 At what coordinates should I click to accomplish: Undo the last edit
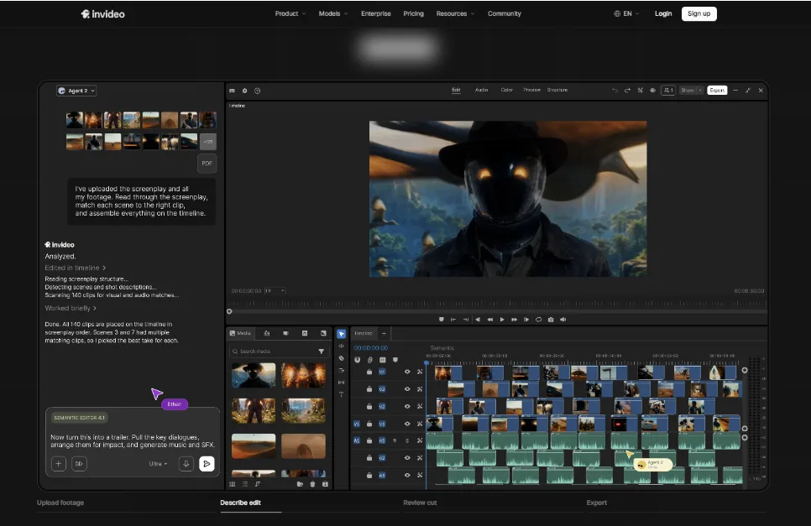(x=615, y=91)
